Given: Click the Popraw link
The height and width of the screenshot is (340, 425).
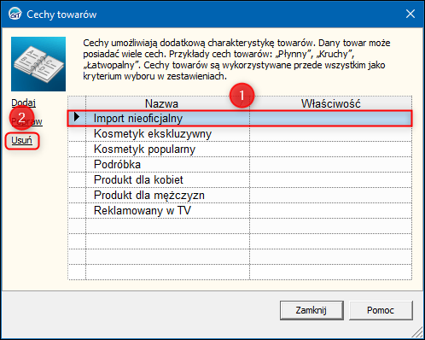Looking at the screenshot, I should 26,121.
